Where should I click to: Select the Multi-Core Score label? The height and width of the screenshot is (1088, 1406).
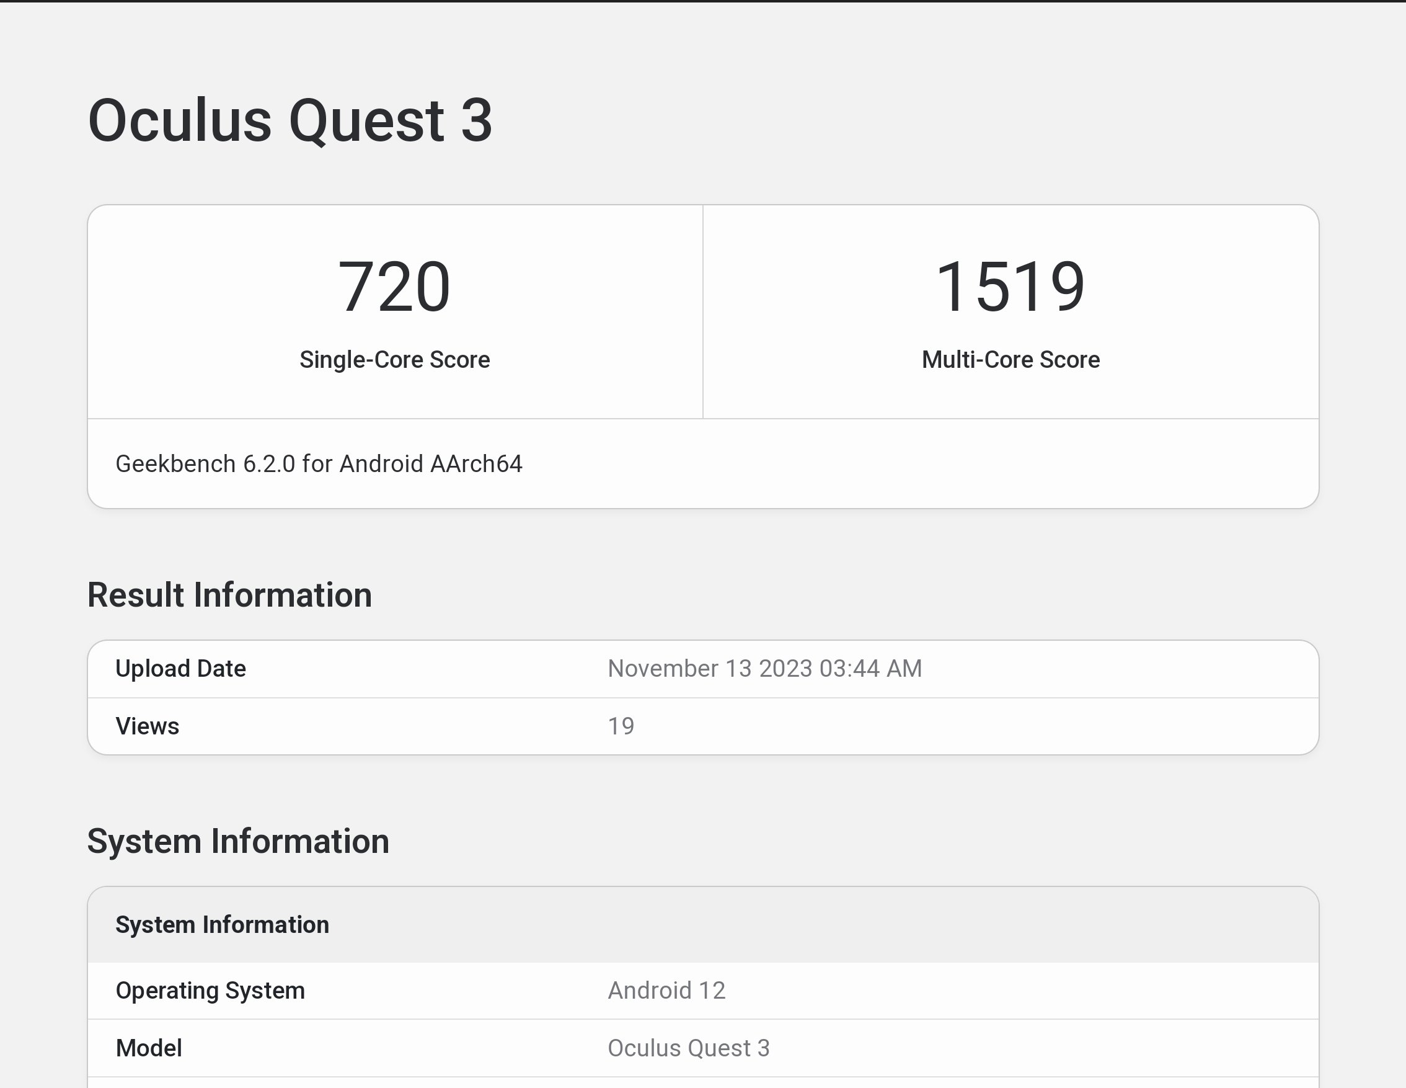(x=1010, y=359)
